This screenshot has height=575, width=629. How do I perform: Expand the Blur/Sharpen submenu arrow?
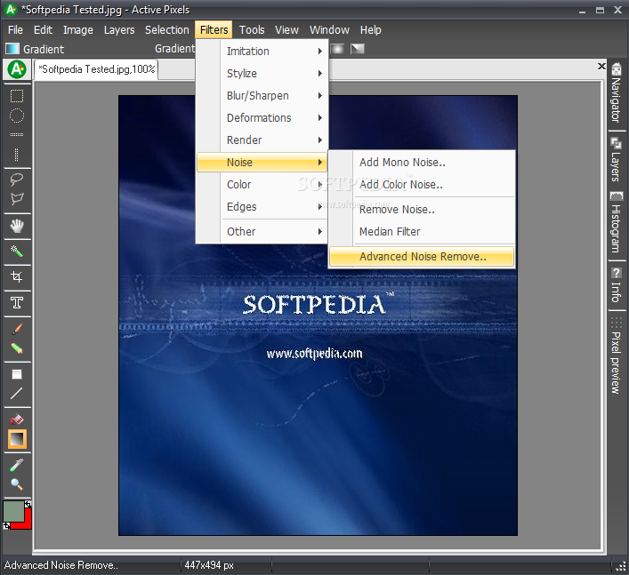[319, 96]
